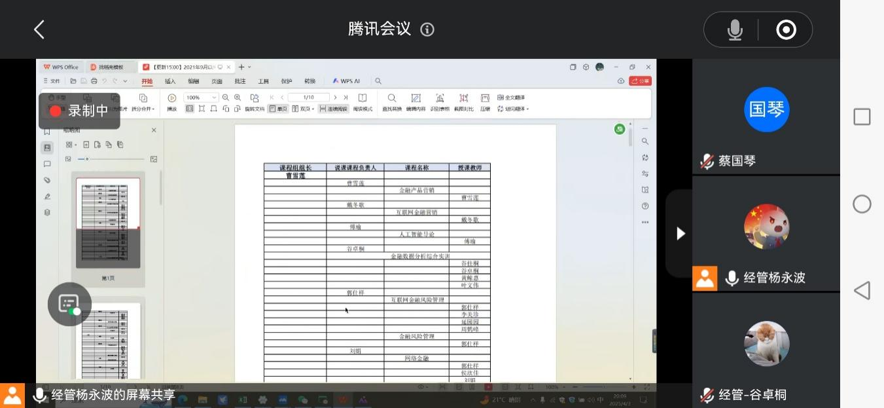The height and width of the screenshot is (408, 884).
Task: Tap the circular record icon beside microphone
Action: point(785,29)
